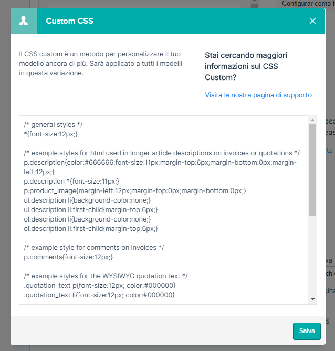Click the Salva button
The image size is (335, 351).
tap(307, 331)
